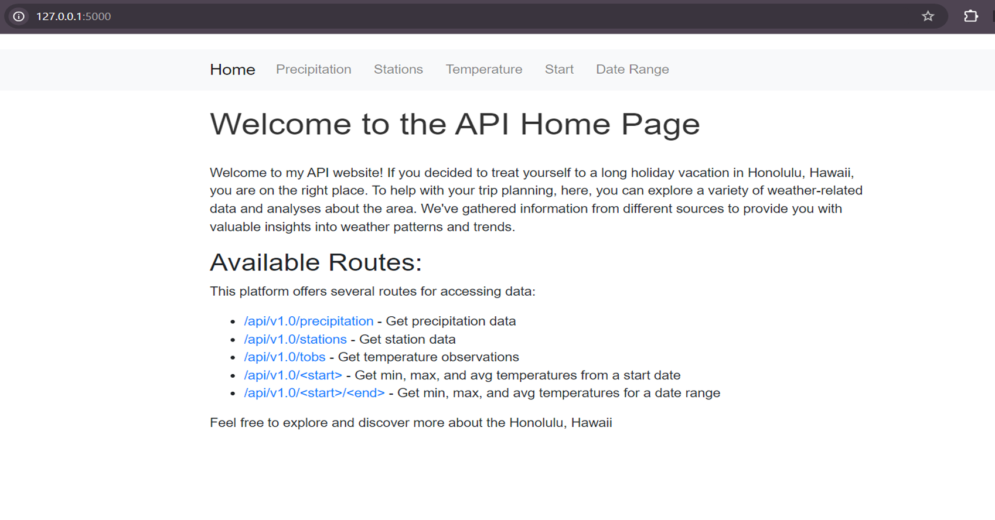Viewport: 995px width, 520px height.
Task: Click the /api/v1.0/tobs route link
Action: coord(284,357)
